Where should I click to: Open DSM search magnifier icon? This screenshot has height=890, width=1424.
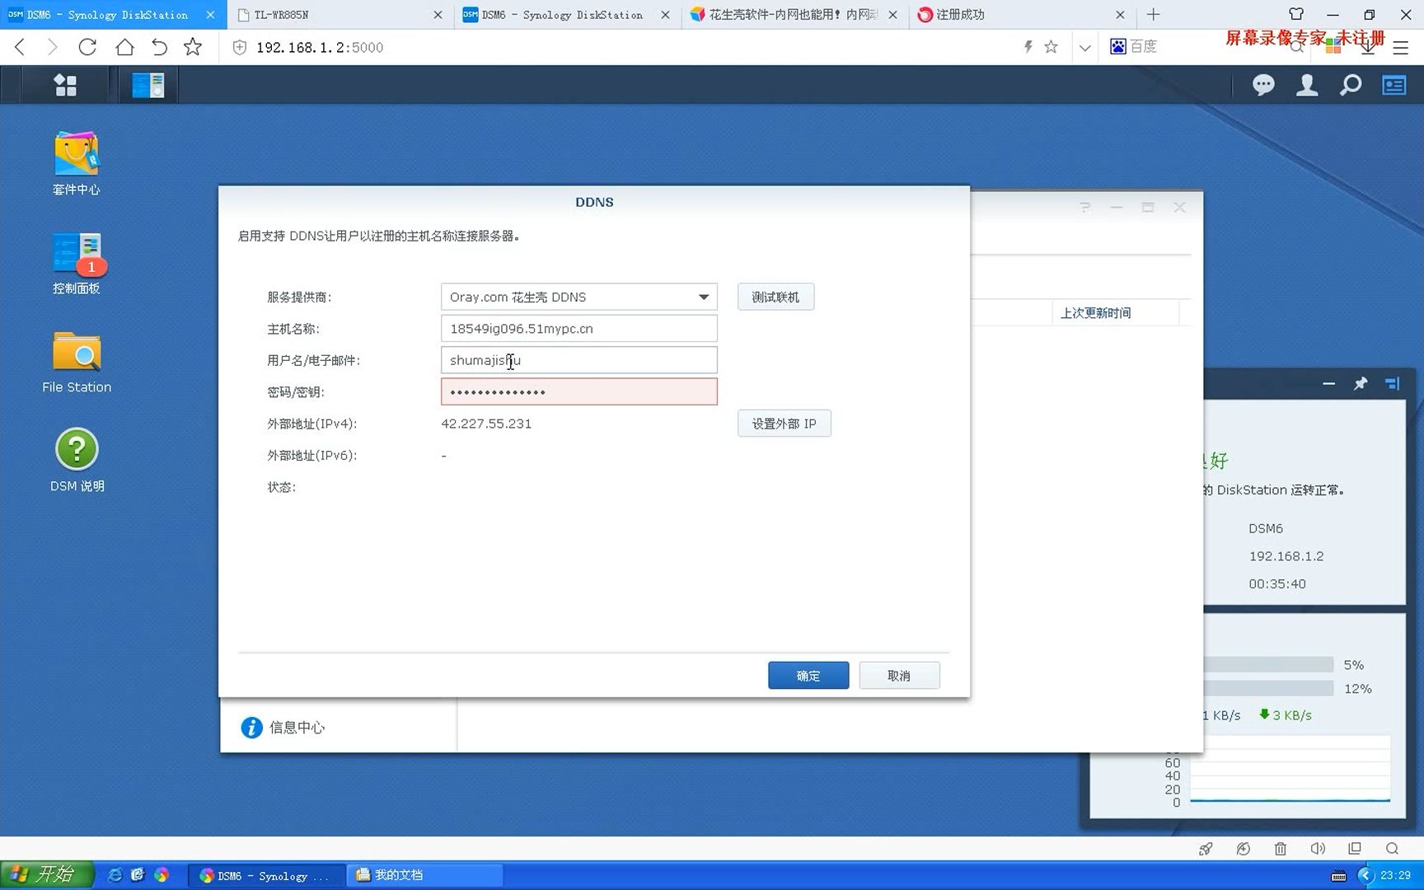coord(1351,85)
